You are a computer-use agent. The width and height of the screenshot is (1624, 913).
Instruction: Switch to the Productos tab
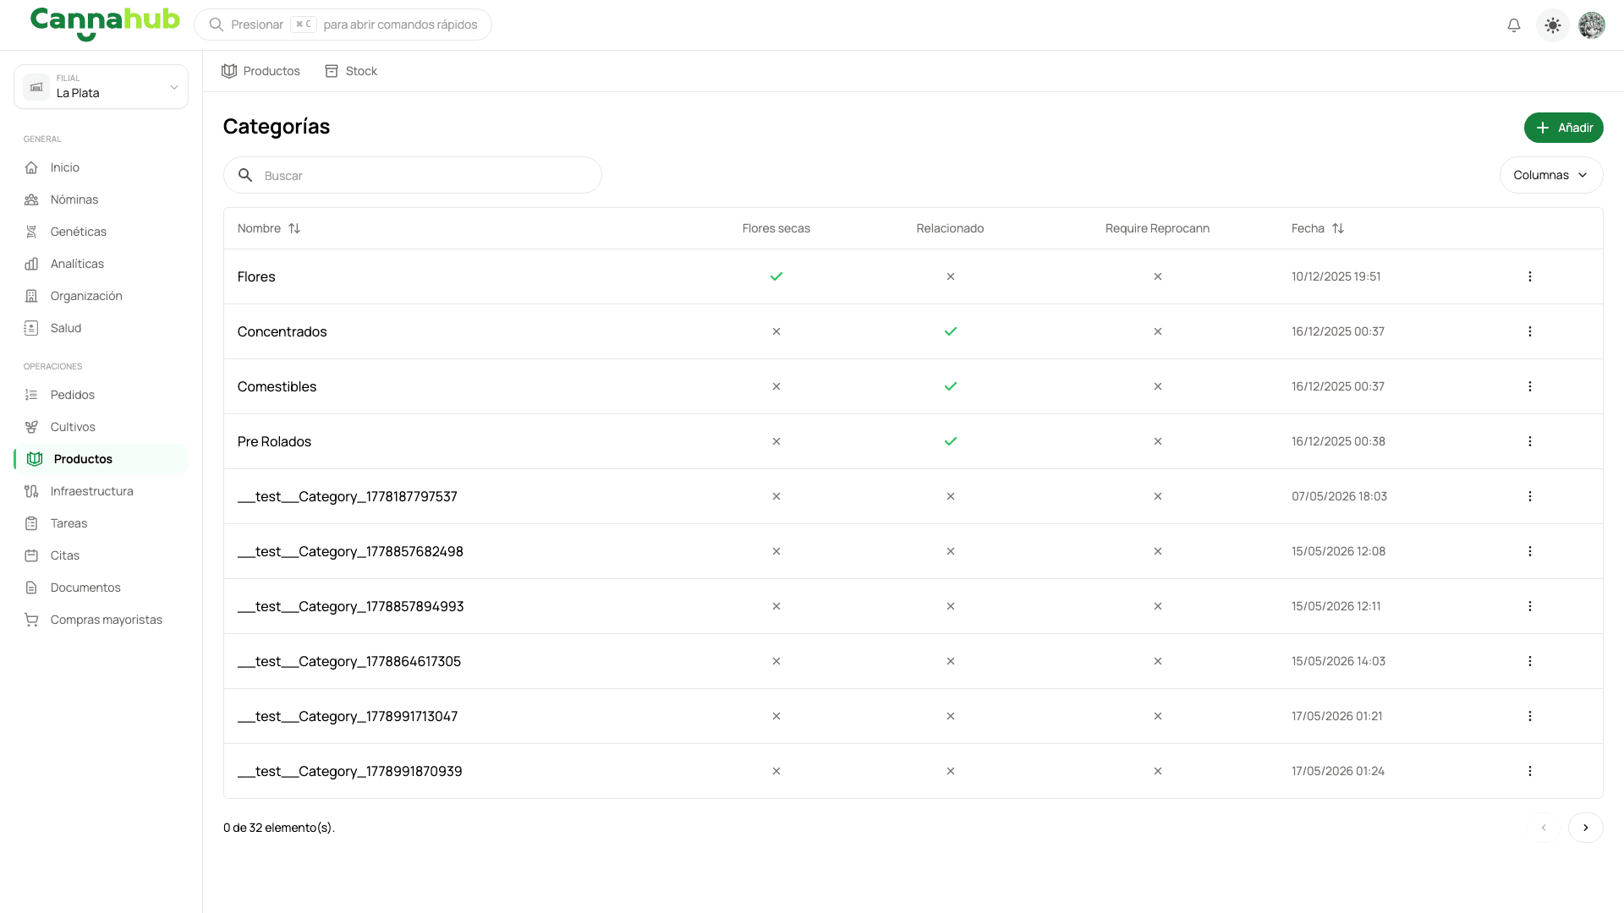point(261,71)
